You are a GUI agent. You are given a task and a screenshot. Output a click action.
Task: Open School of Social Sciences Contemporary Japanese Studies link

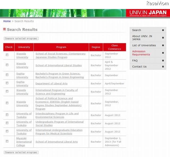[x=61, y=55]
